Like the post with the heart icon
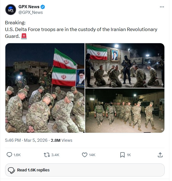 coord(85,154)
